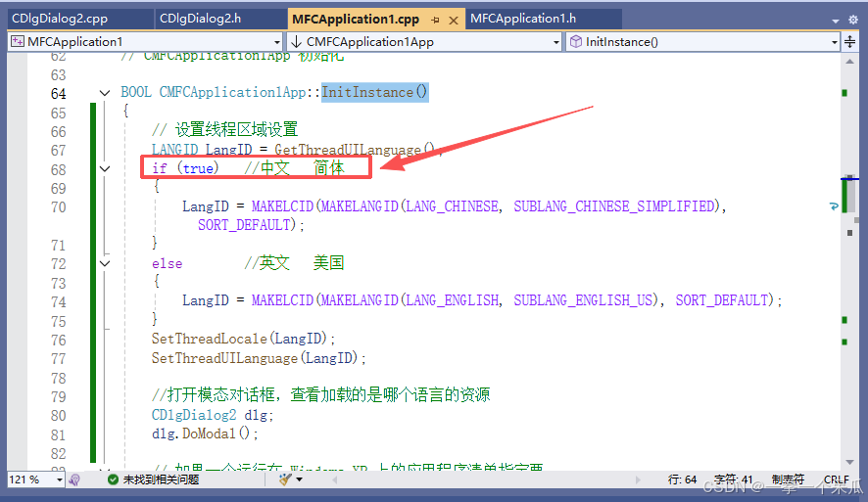Click the 行: 64 line indicator
This screenshot has width=868, height=502.
click(x=682, y=479)
